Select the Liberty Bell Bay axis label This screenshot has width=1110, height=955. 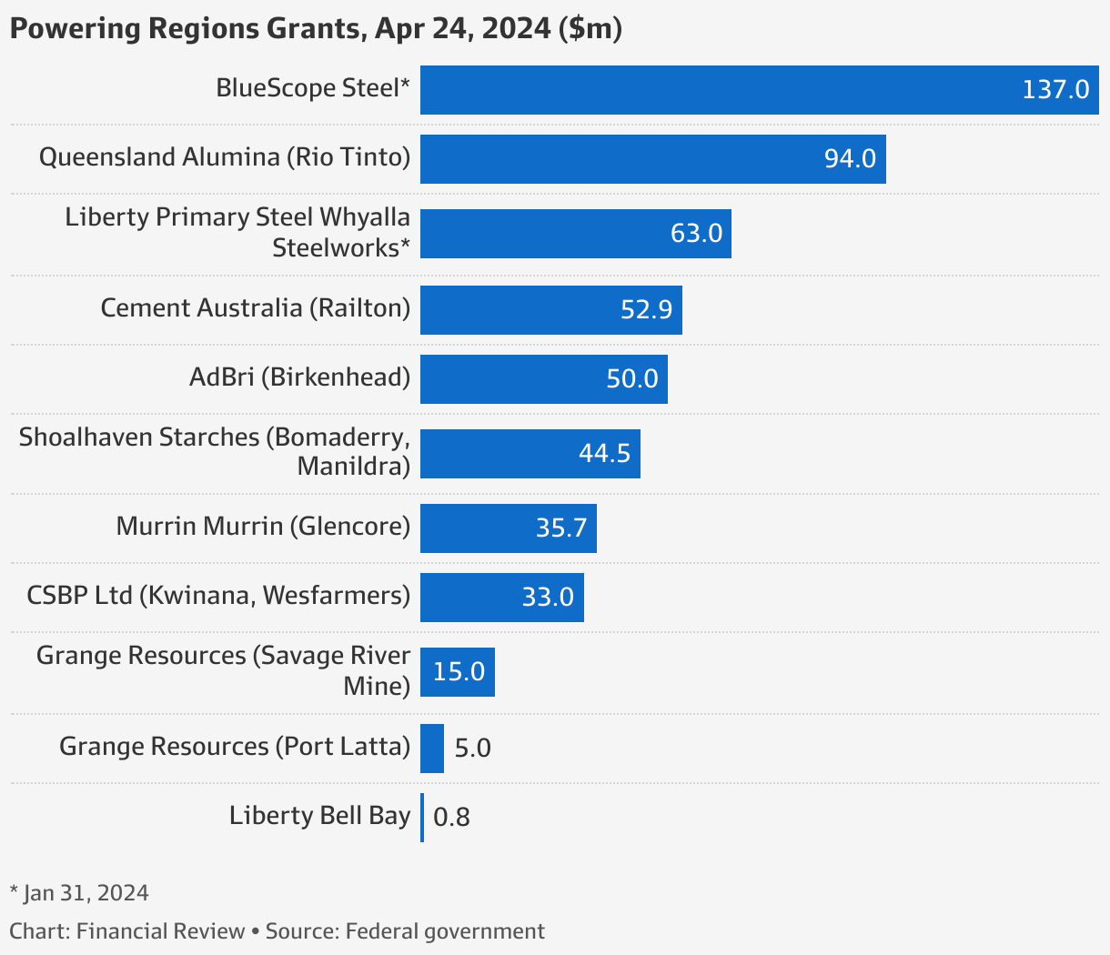click(x=318, y=815)
